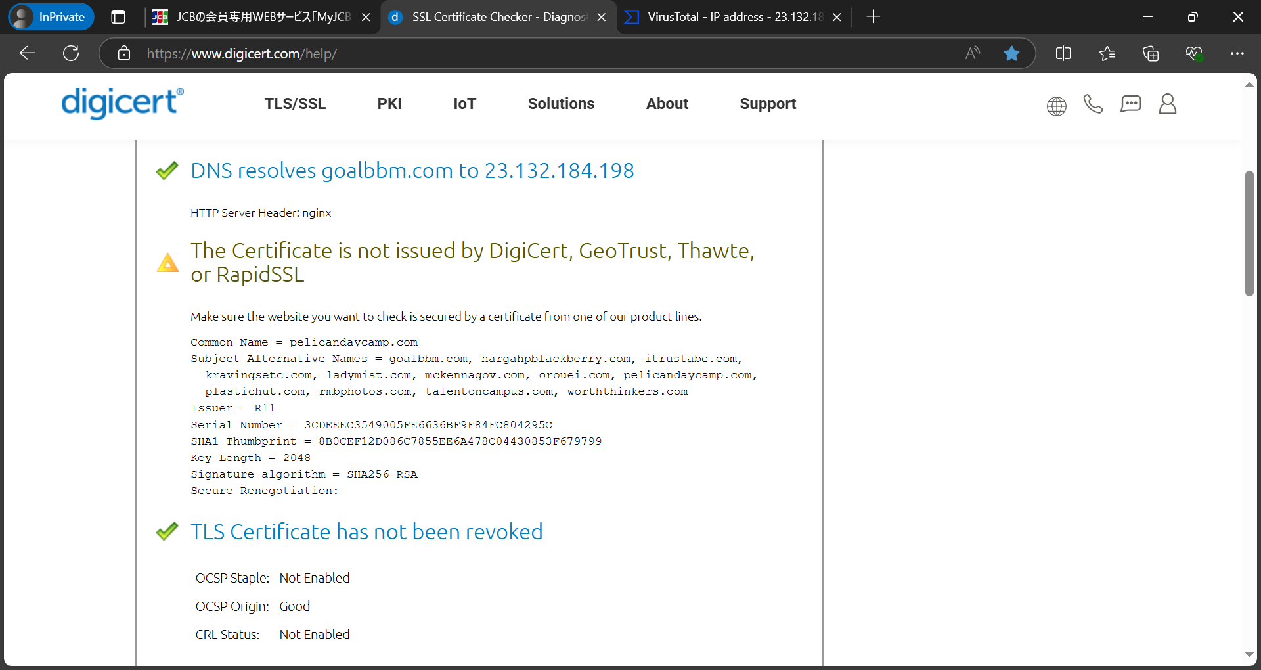Minimize the browser window
This screenshot has height=670, width=1261.
[1147, 17]
